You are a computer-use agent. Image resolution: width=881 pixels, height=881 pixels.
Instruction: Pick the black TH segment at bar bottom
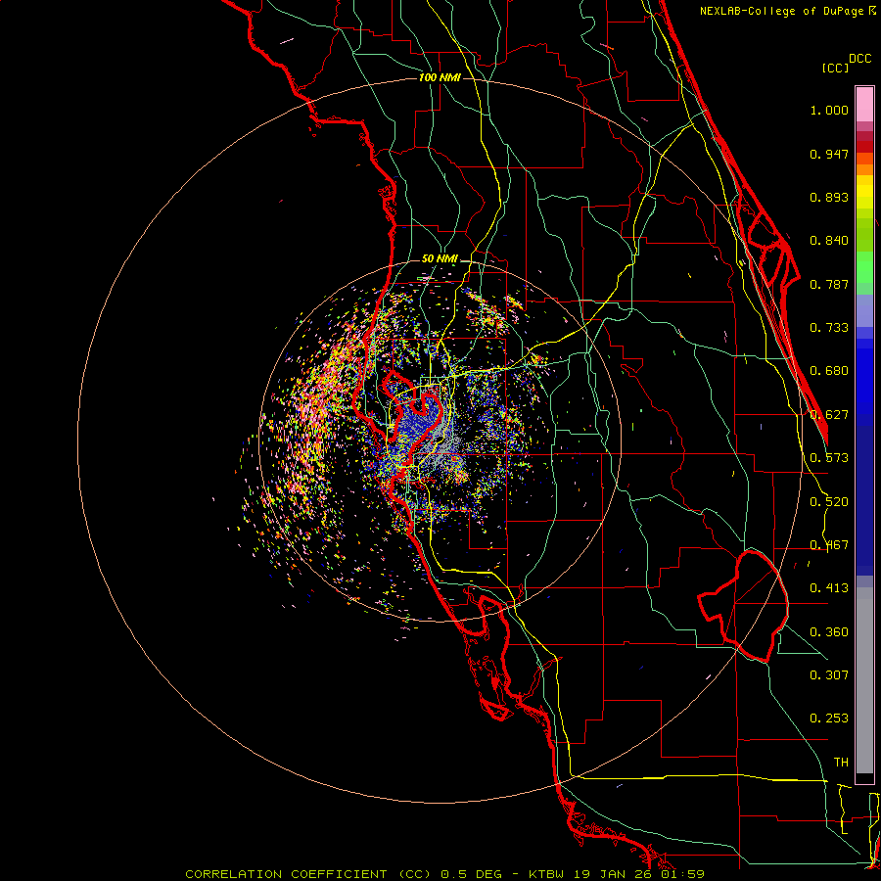coord(864,777)
